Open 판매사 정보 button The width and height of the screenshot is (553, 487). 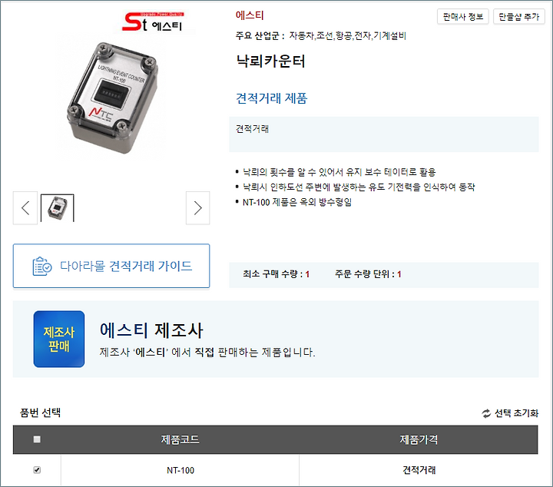click(462, 17)
